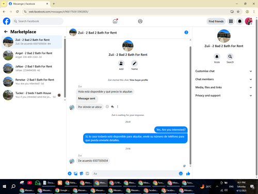Open Chrome tab search dropdown arrow
Image resolution: width=258 pixels, height=194 pixels.
pos(4,4)
